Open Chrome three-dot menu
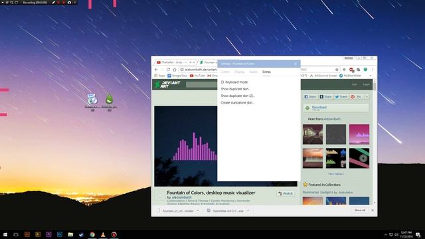Image resolution: width=425 pixels, height=239 pixels. (x=373, y=70)
